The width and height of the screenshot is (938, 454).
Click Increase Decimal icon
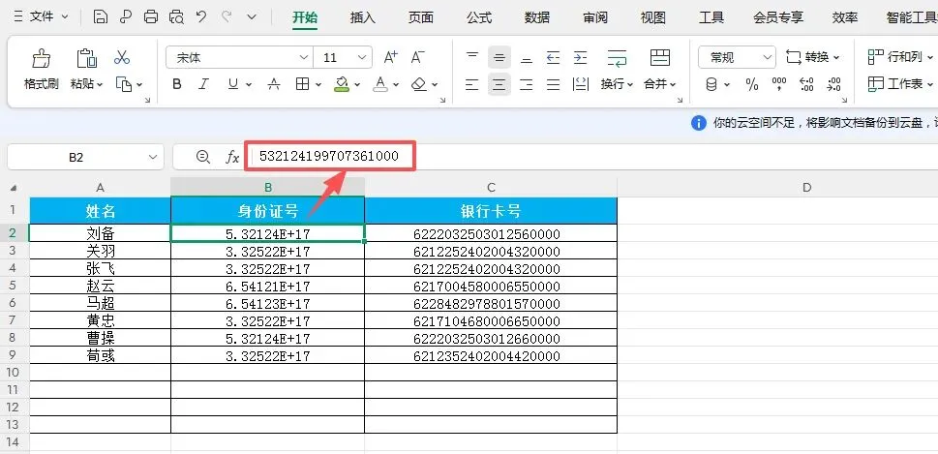pyautogui.click(x=806, y=84)
